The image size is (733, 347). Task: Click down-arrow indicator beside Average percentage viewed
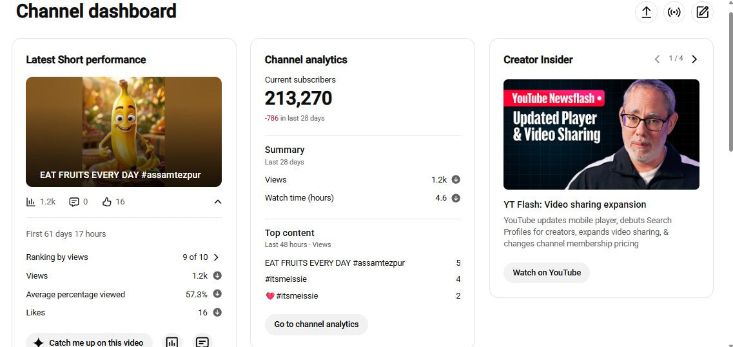(x=217, y=293)
